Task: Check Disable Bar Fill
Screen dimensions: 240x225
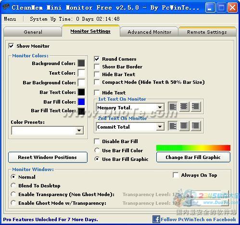Action: pos(97,141)
